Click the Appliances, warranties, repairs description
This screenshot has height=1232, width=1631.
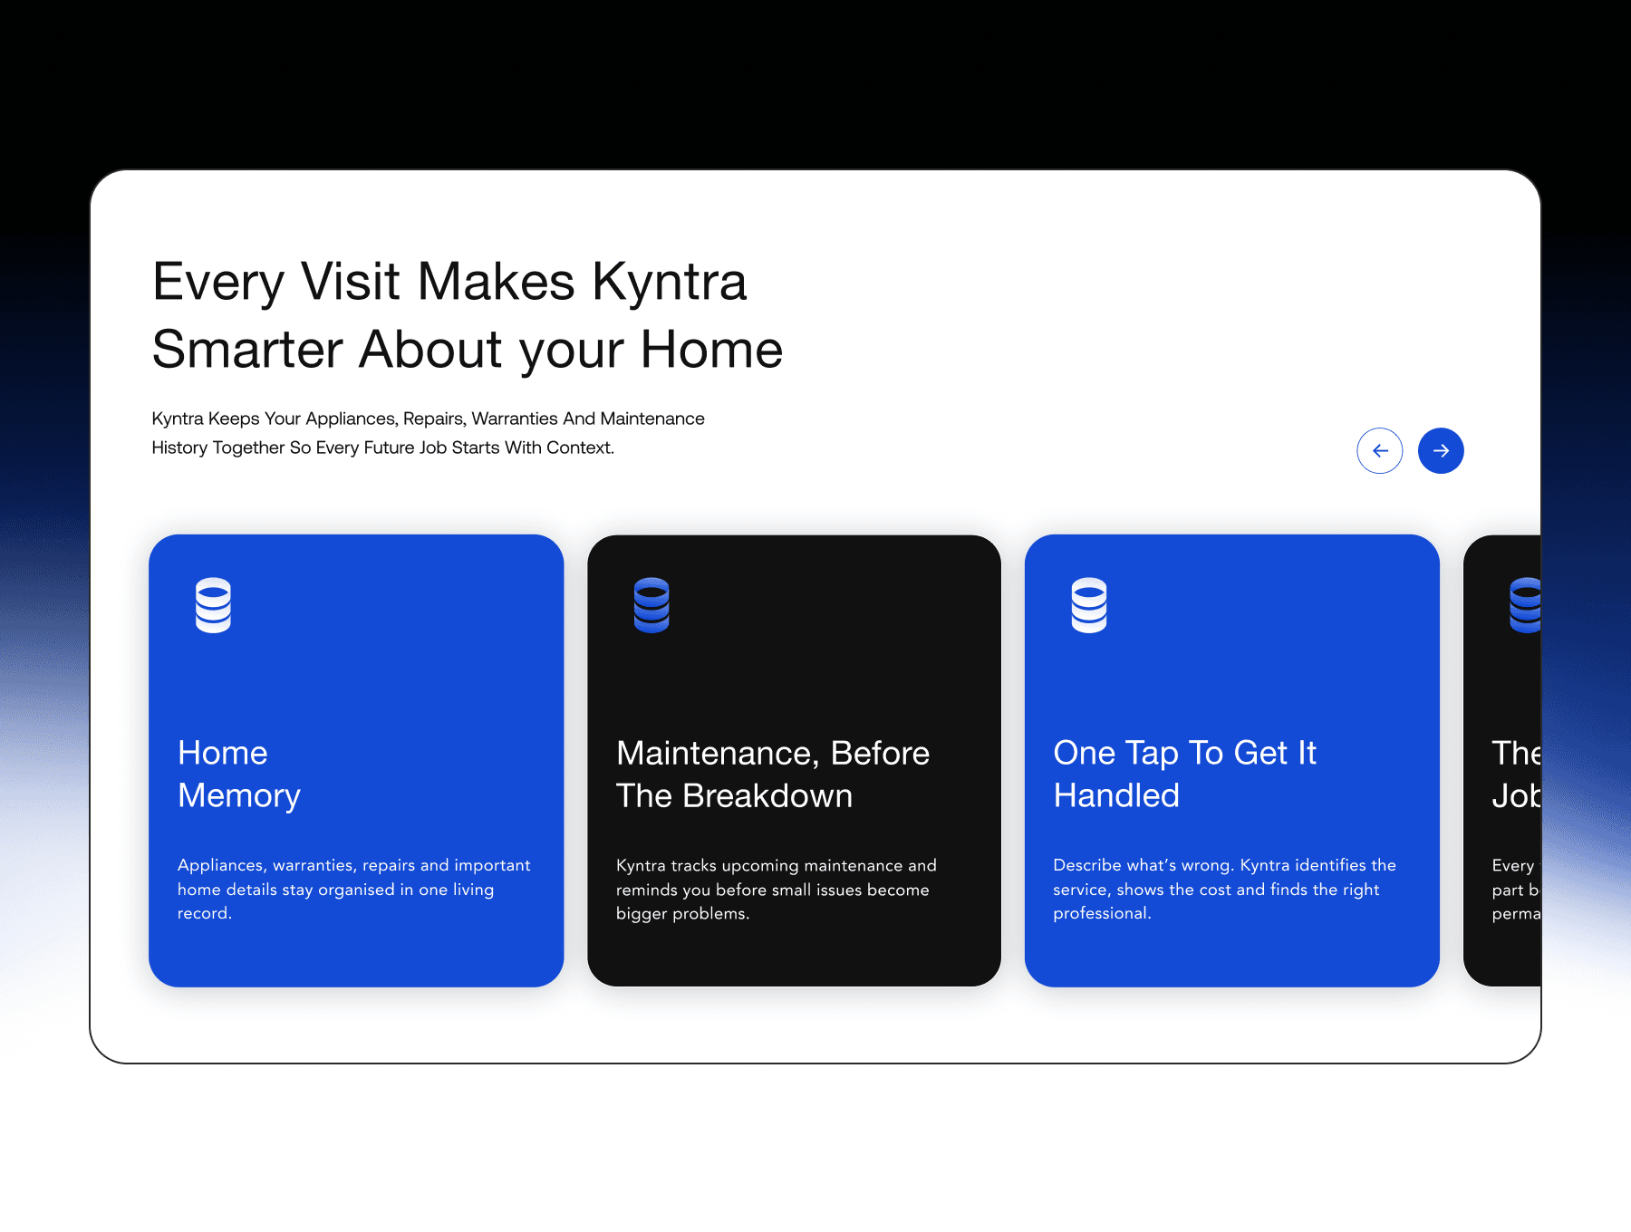point(354,889)
